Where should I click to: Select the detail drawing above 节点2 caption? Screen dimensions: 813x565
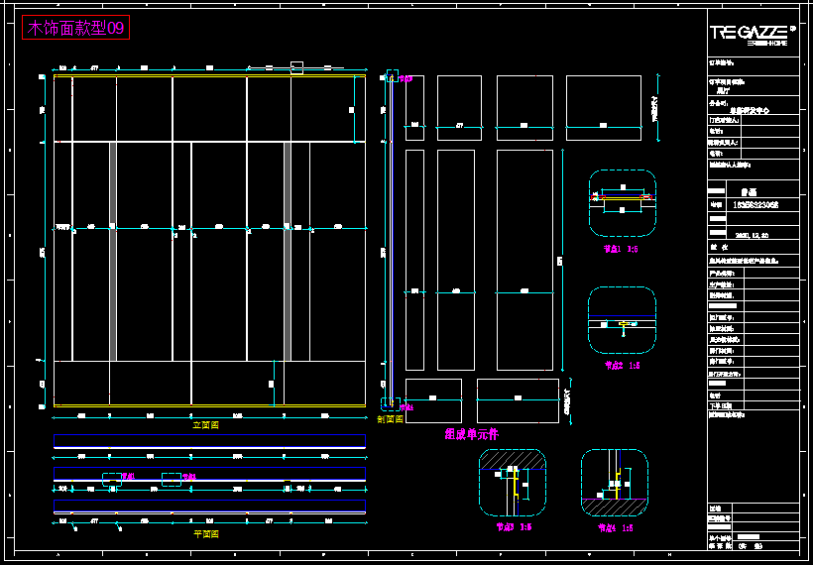click(x=622, y=320)
